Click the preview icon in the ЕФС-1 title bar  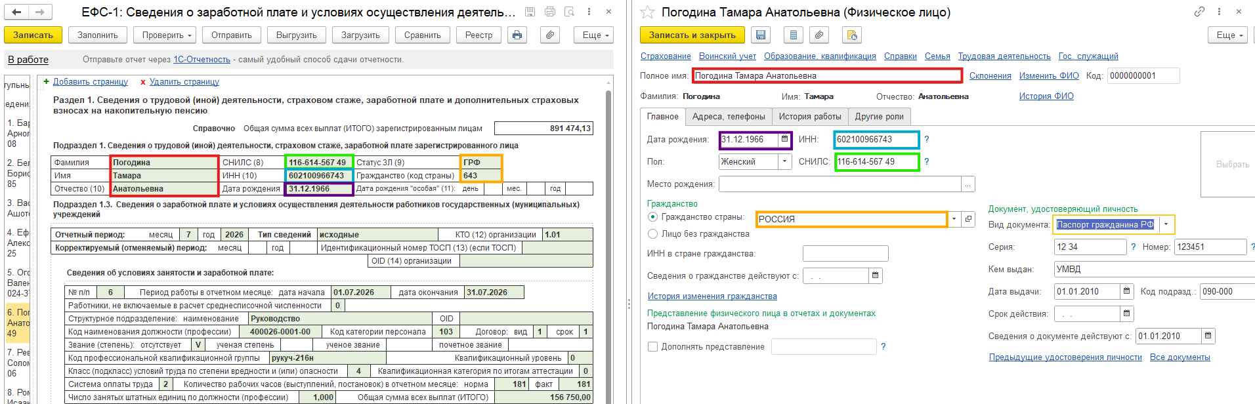569,12
